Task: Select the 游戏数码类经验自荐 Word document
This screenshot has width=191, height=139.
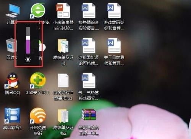Action: tap(114, 11)
